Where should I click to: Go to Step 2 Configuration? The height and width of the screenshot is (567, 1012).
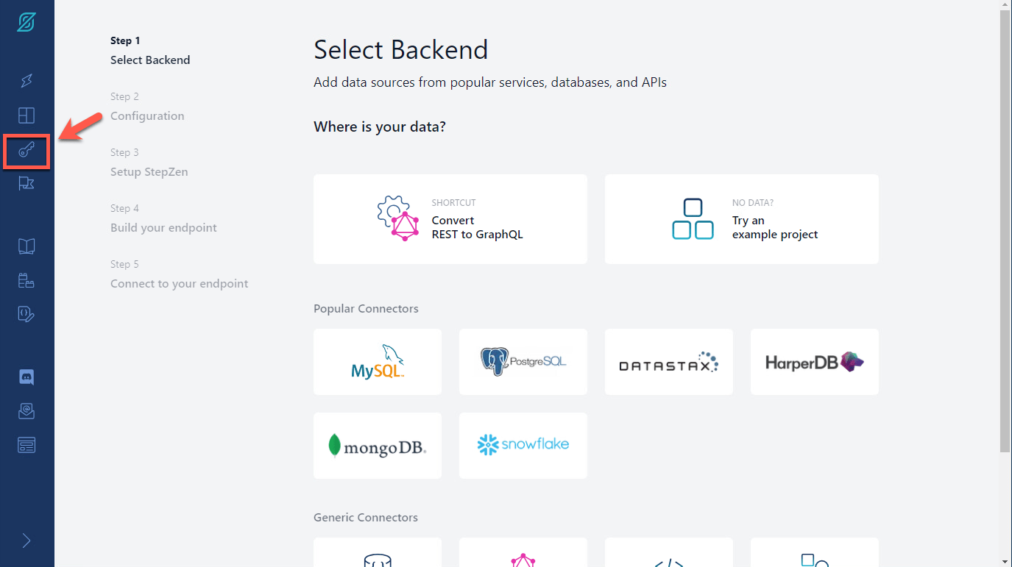(147, 107)
